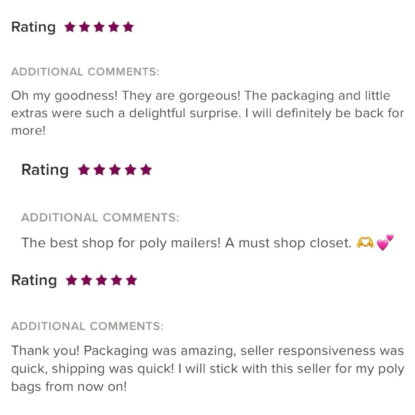
Task: Click the Rating label of the middle review
Action: [45, 170]
